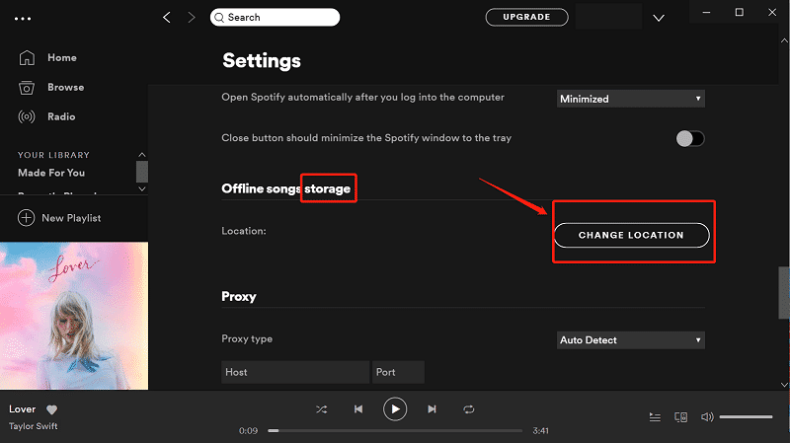This screenshot has height=443, width=790.
Task: Toggle close button minimizes to tray switch
Action: pos(690,138)
